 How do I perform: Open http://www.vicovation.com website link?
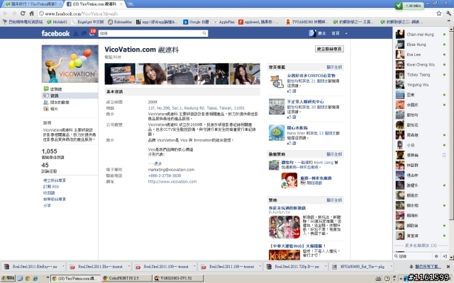[x=172, y=182]
